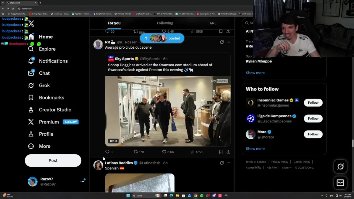Open the @SkySports profile link

point(150,59)
